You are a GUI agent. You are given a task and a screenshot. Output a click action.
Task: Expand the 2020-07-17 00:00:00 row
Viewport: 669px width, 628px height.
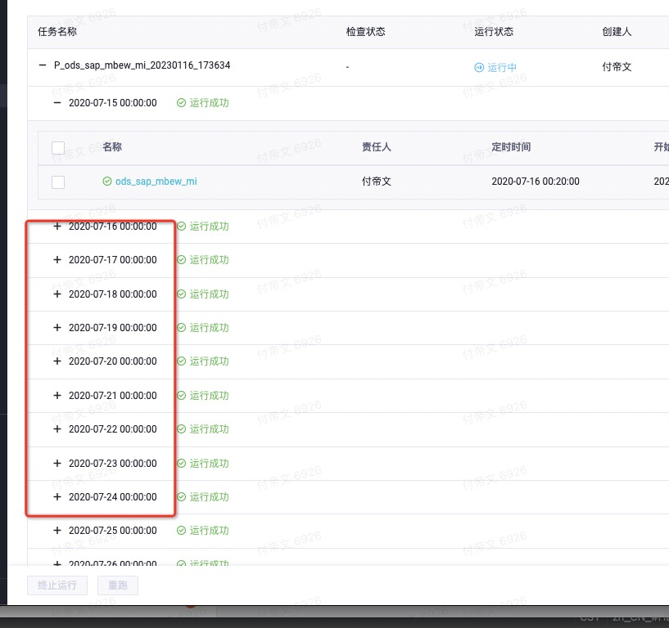pos(57,259)
